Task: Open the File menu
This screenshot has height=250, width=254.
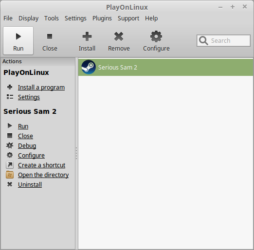Action: coord(8,18)
